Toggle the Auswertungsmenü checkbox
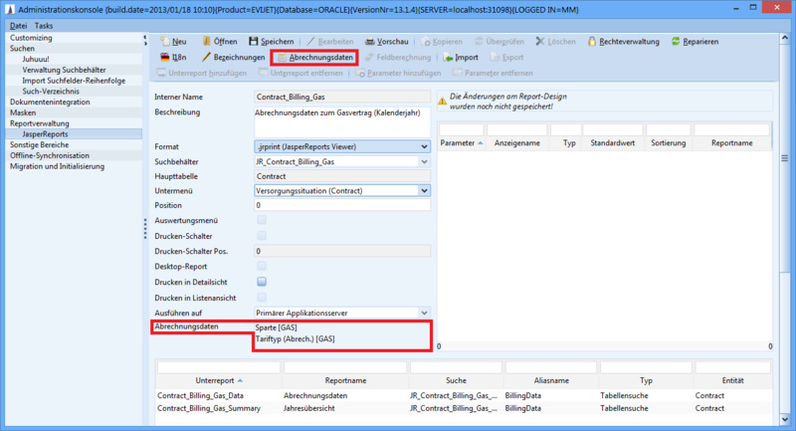 tap(262, 220)
